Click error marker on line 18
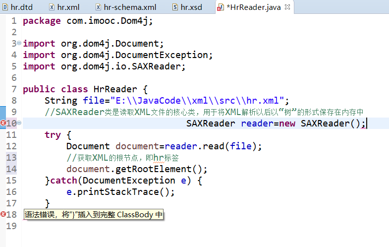 click(x=3, y=214)
